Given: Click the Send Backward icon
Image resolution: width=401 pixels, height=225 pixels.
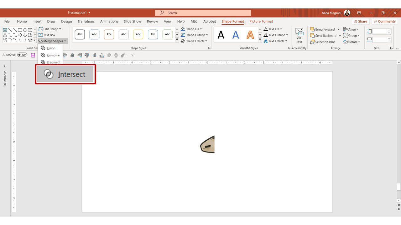Looking at the screenshot, I should pyautogui.click(x=312, y=36).
